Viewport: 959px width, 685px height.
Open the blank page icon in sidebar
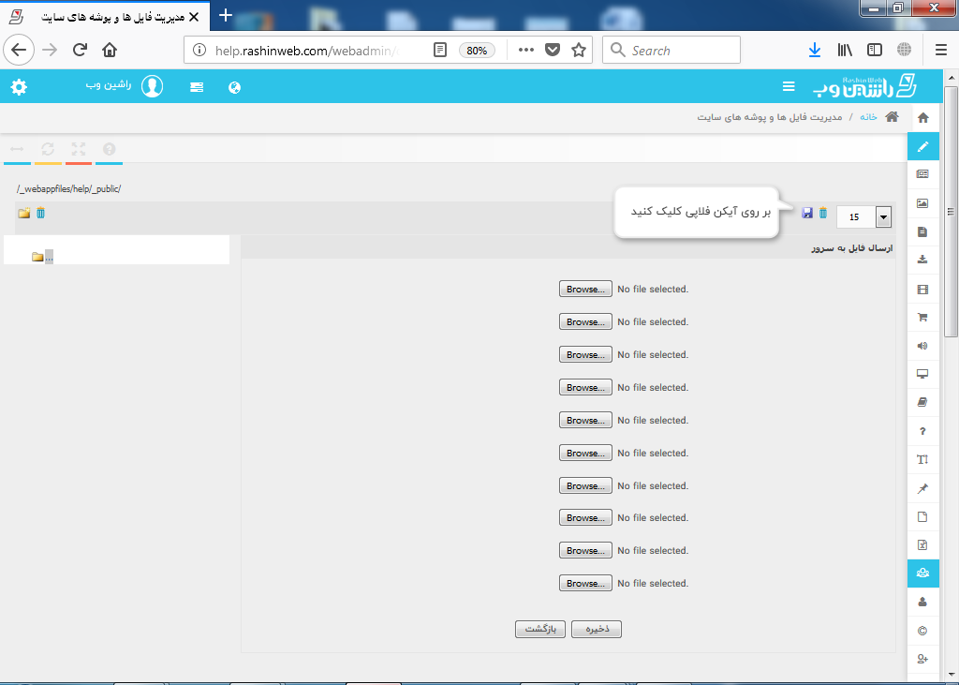[x=922, y=516]
